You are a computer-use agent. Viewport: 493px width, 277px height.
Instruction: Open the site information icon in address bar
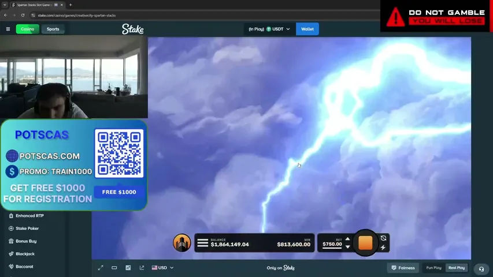point(33,15)
